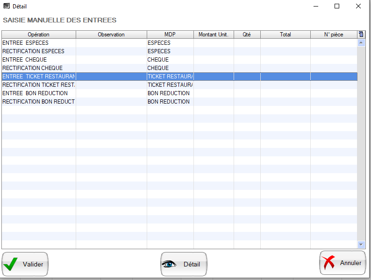Click the Montant Unit. column header
371x280 pixels.
tap(214, 35)
